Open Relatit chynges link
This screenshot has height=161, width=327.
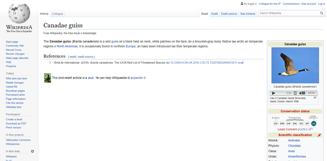point(15,83)
